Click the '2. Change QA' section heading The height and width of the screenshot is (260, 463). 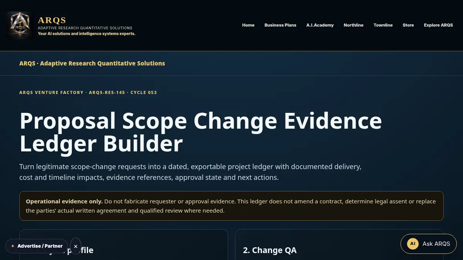pos(270,250)
